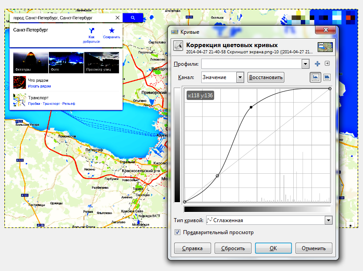
Task: Expand the 'Профили' dropdown
Action: [x=305, y=64]
